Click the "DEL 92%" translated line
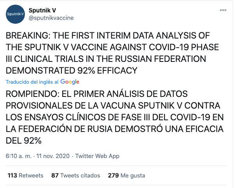Image resolution: width=235 pixels, height=188 pixels. [x=23, y=141]
